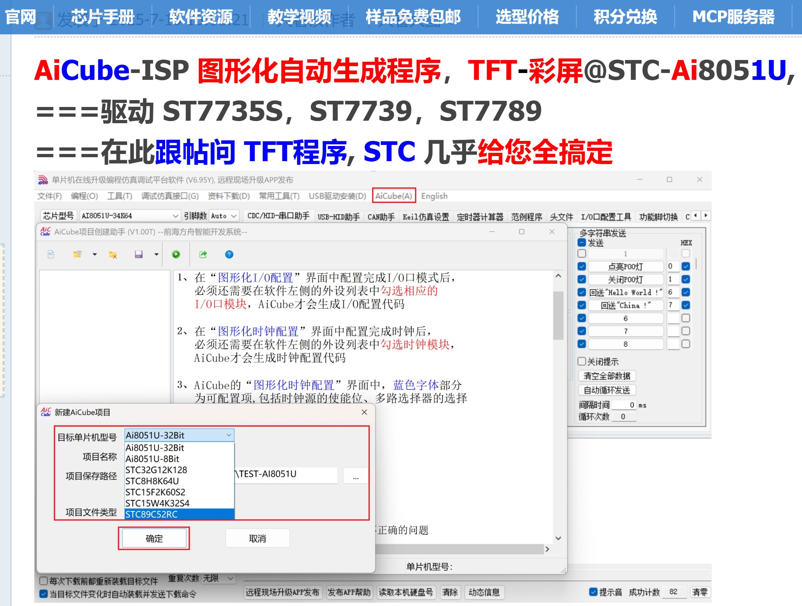Click the 点亮P00灯 send button
The height and width of the screenshot is (606, 802).
(626, 267)
